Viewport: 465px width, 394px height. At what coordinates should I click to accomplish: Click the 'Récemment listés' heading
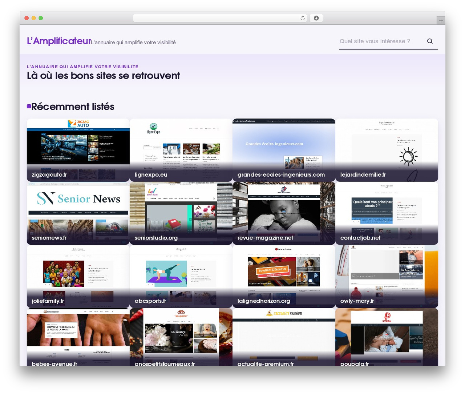pos(73,106)
